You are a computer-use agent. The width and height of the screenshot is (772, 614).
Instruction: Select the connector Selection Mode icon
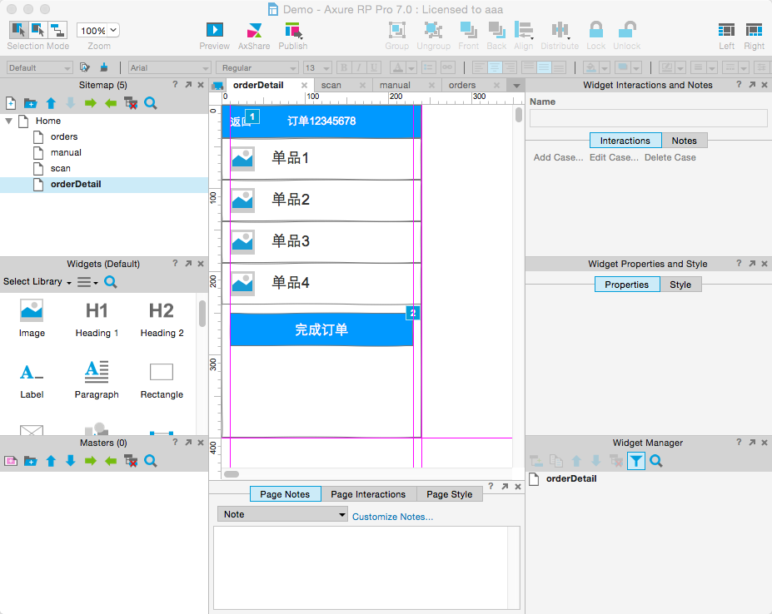tap(57, 30)
